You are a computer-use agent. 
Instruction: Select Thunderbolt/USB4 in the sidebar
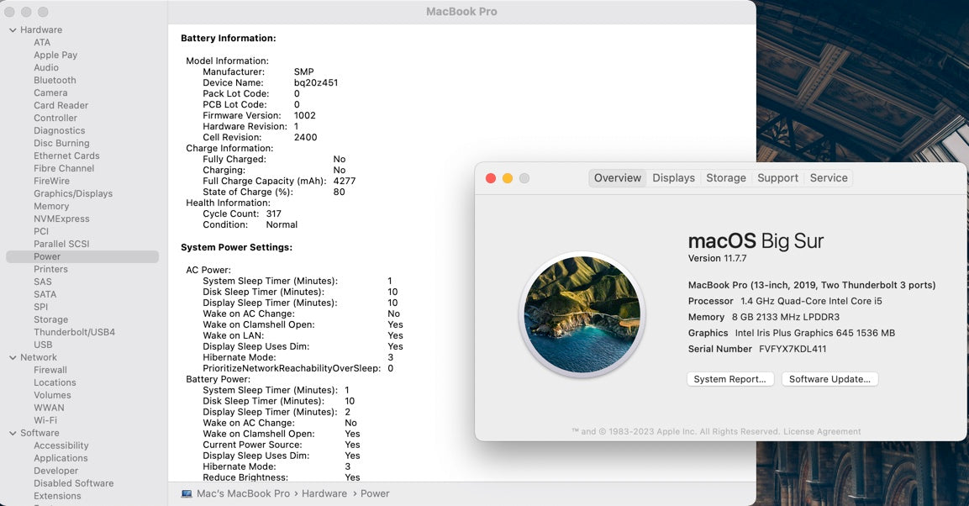pyautogui.click(x=74, y=333)
